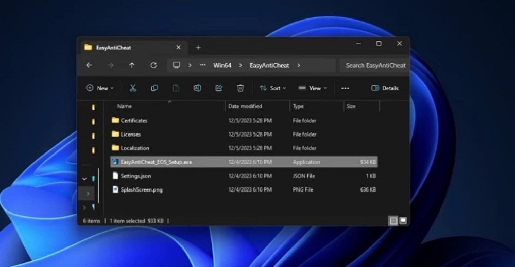Click the PNG File type cell
The image size is (515, 267).
point(303,189)
